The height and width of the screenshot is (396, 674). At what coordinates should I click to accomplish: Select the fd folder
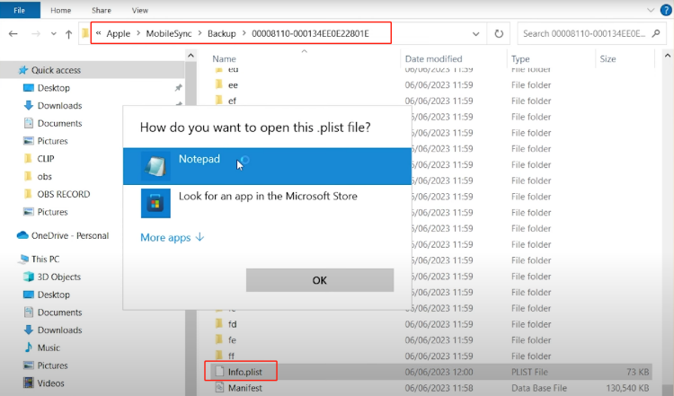[x=232, y=324]
